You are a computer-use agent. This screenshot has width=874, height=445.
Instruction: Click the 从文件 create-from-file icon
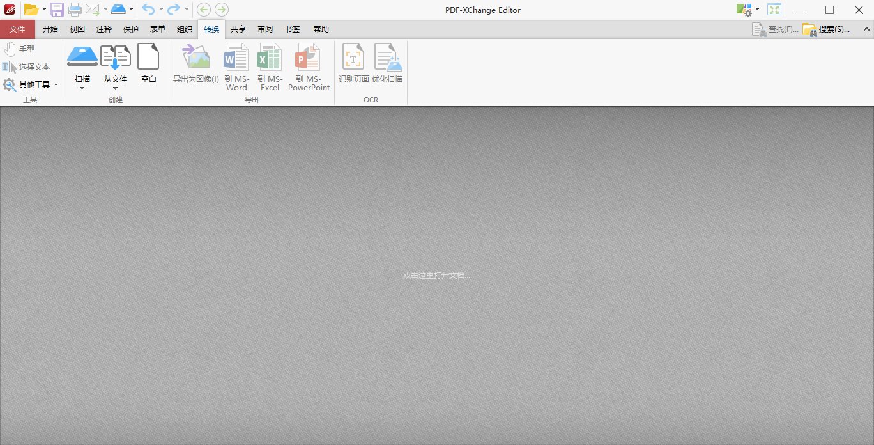point(116,56)
